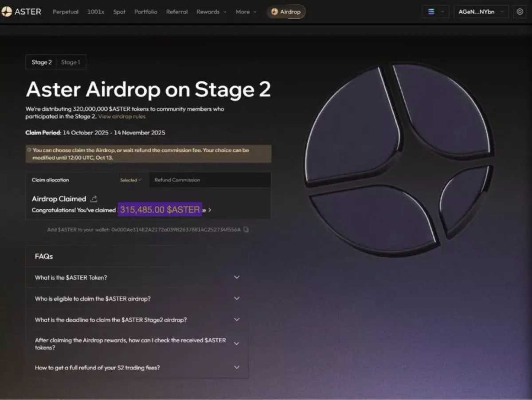Click the share icon beside Airdrop Claimed

(x=94, y=199)
